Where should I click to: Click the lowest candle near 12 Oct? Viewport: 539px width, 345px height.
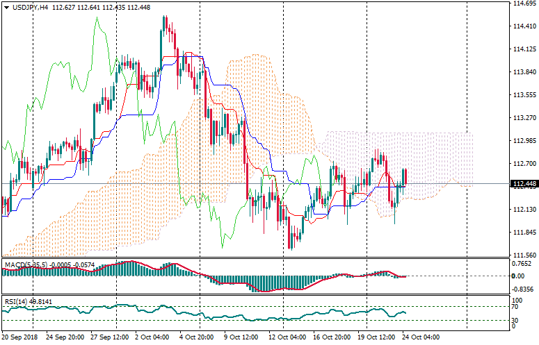pyautogui.click(x=289, y=236)
